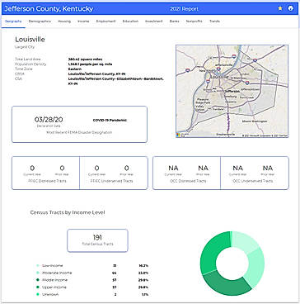The height and width of the screenshot is (304, 300).
Task: Switch to the Nonprofits tab
Action: click(x=195, y=21)
